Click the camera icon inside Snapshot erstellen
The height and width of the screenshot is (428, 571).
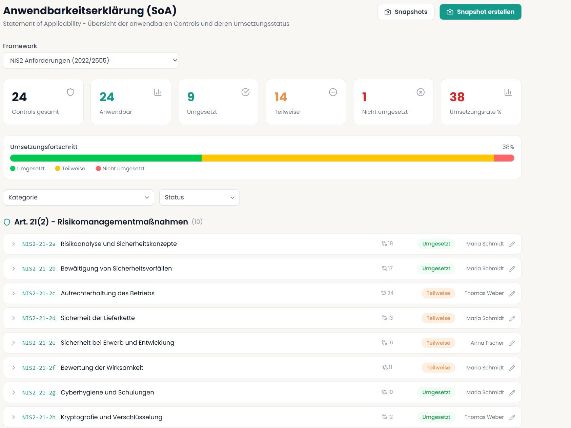point(450,12)
